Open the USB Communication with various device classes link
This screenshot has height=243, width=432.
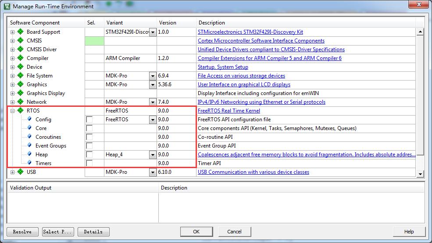point(253,172)
